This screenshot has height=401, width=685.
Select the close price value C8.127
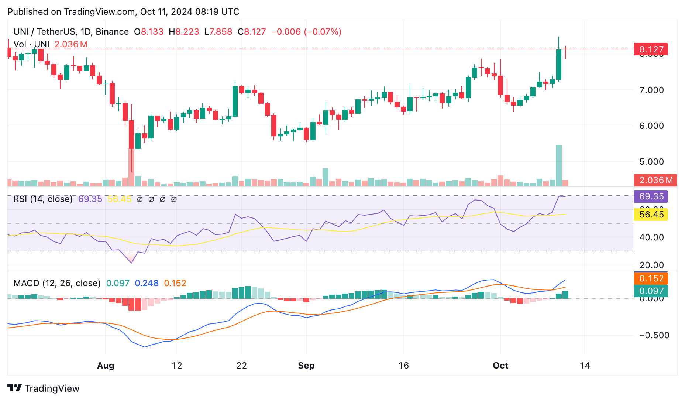(252, 32)
